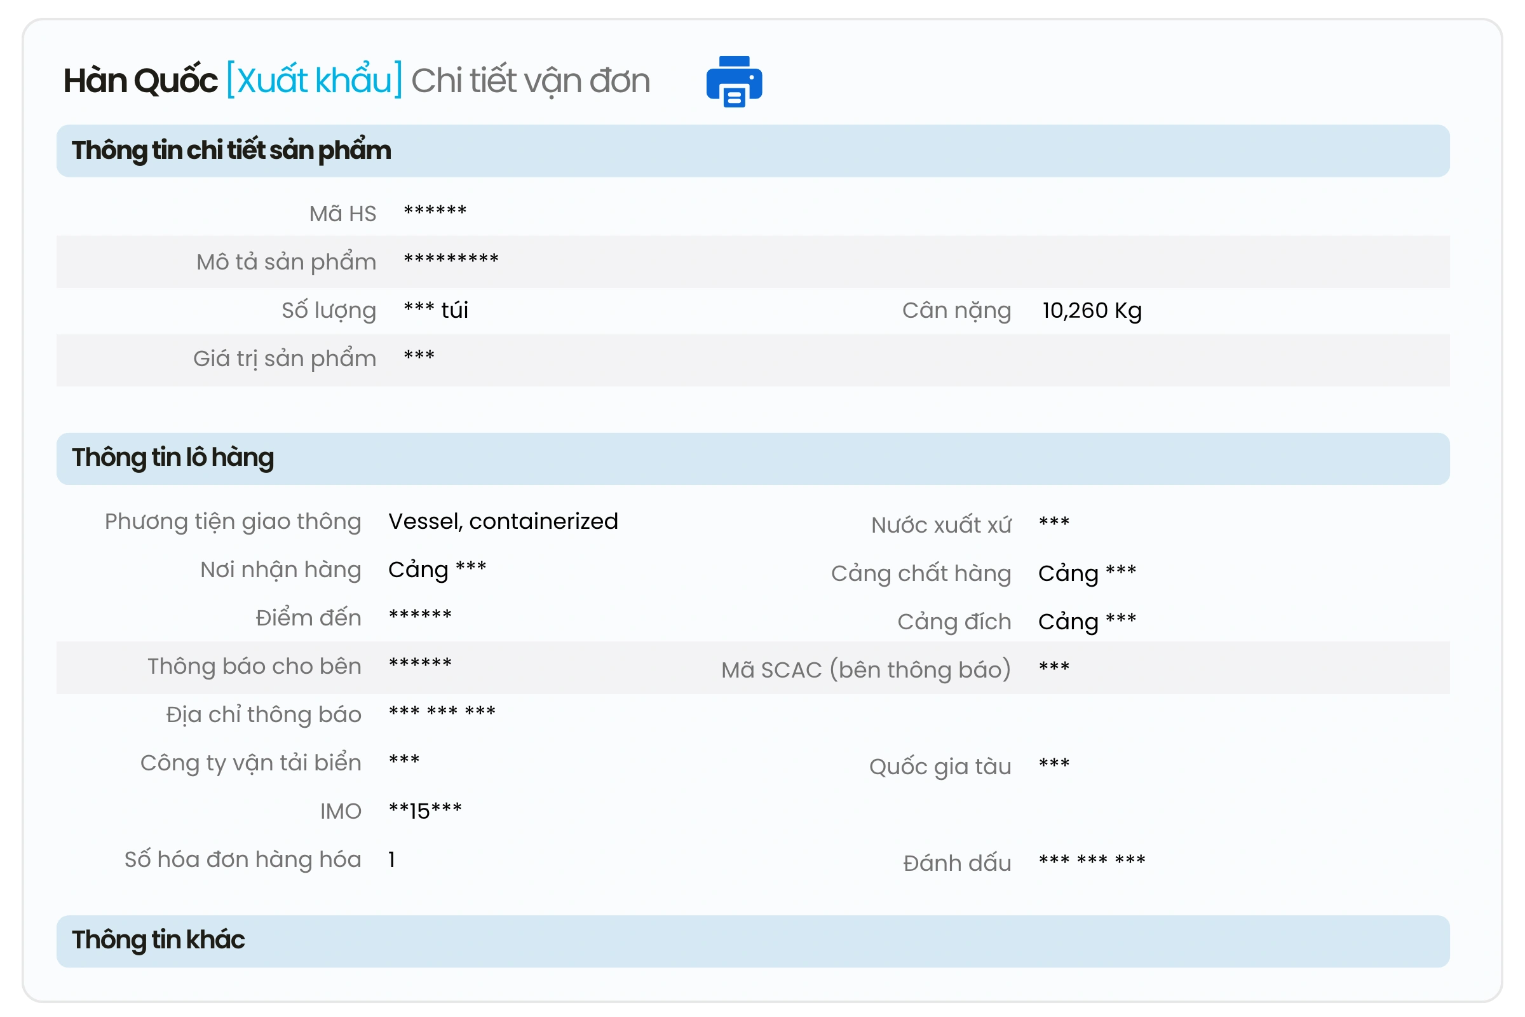Click the 'Cảng ***' value for Cảng chất hàng
This screenshot has height=1017, width=1525.
coord(1087,573)
